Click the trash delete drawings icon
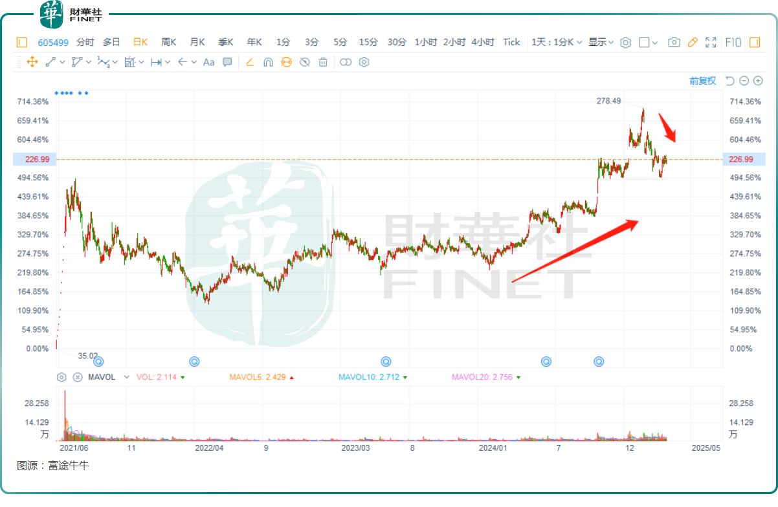 [x=323, y=62]
